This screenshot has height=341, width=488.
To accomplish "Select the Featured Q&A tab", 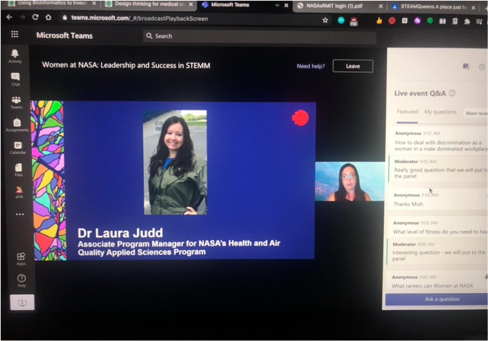I will 407,112.
